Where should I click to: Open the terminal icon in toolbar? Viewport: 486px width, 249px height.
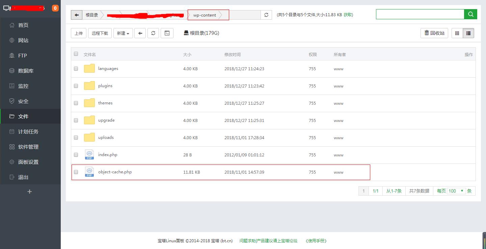click(167, 33)
